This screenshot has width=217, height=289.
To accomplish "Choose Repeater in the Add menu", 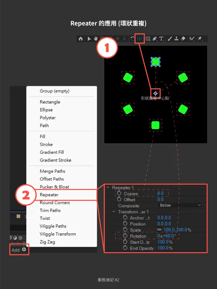I will [x=49, y=195].
